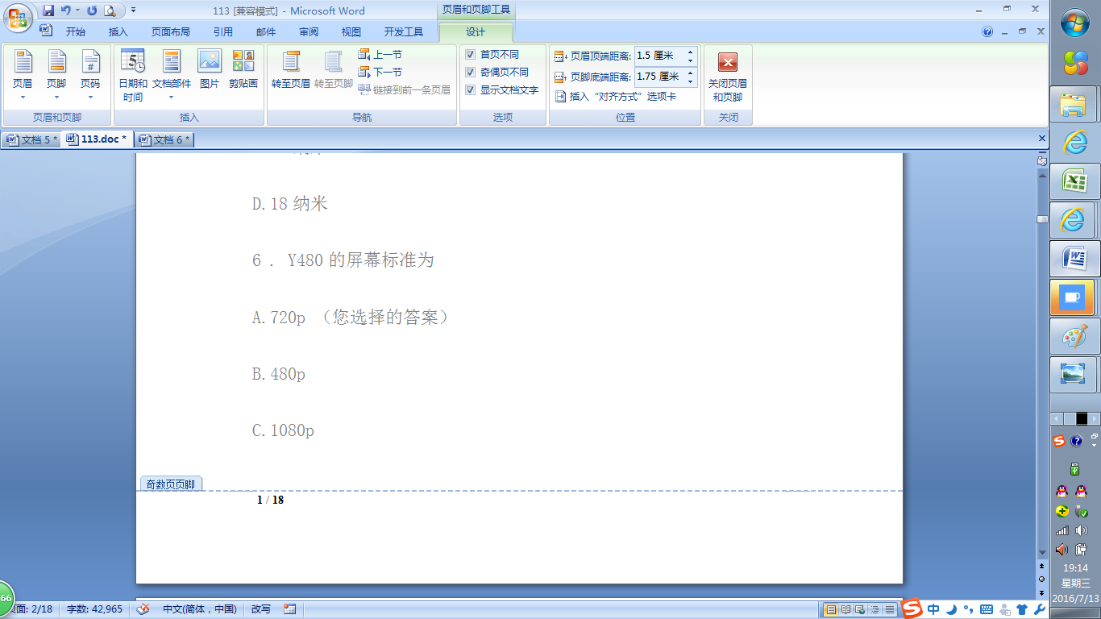Image resolution: width=1101 pixels, height=619 pixels.
Task: Click macro recording icon in status bar
Action: (290, 609)
